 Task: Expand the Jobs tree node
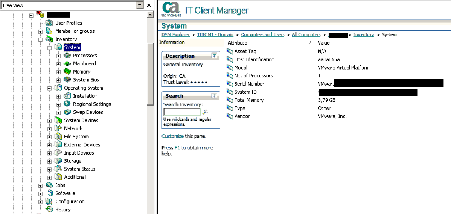coord(40,185)
